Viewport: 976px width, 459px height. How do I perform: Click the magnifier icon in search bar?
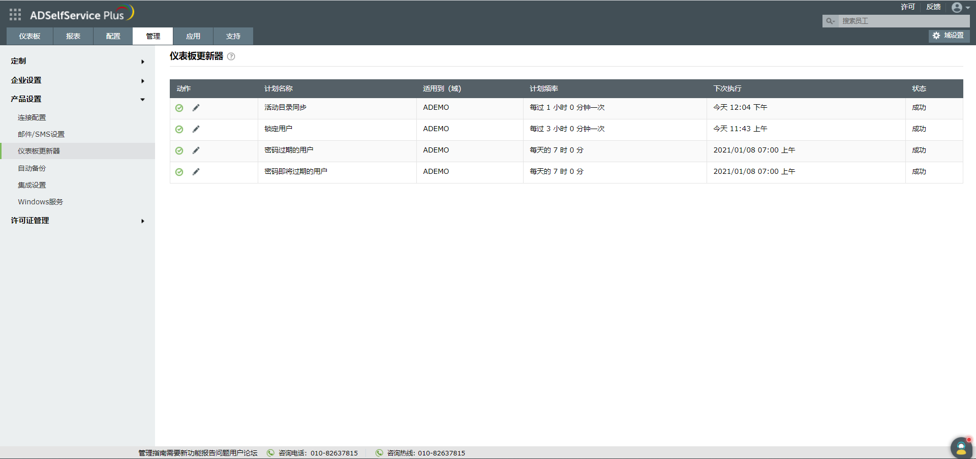[x=829, y=21]
